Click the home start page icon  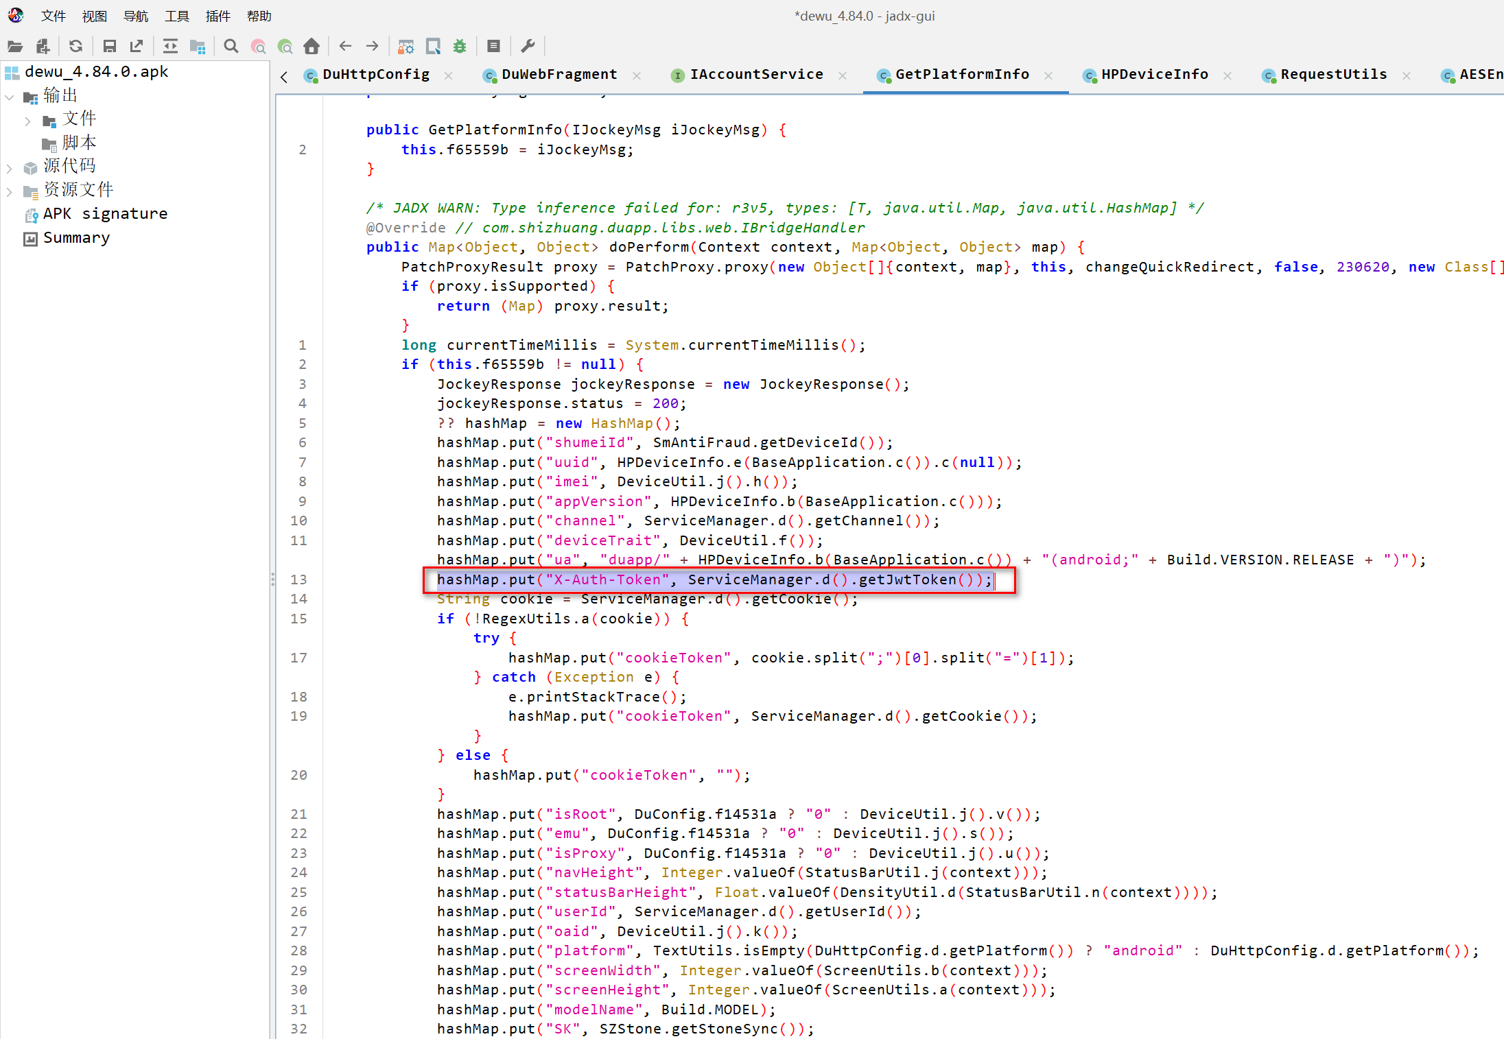point(312,46)
